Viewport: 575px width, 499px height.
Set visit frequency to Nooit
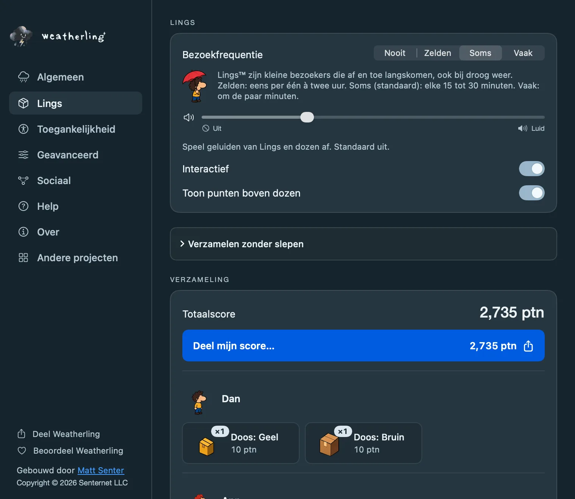395,53
